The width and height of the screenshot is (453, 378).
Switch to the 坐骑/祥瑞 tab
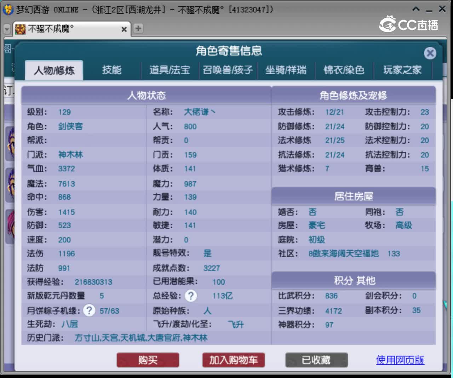coord(286,70)
